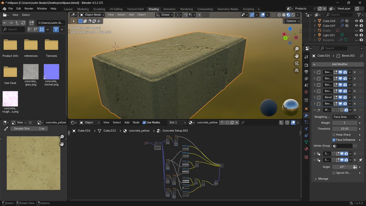Disable render visibility camera for Suzanne
Viewport: 366px width, 206px height.
coord(361,40)
